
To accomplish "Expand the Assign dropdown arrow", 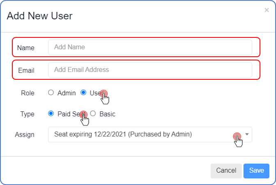I will point(247,134).
